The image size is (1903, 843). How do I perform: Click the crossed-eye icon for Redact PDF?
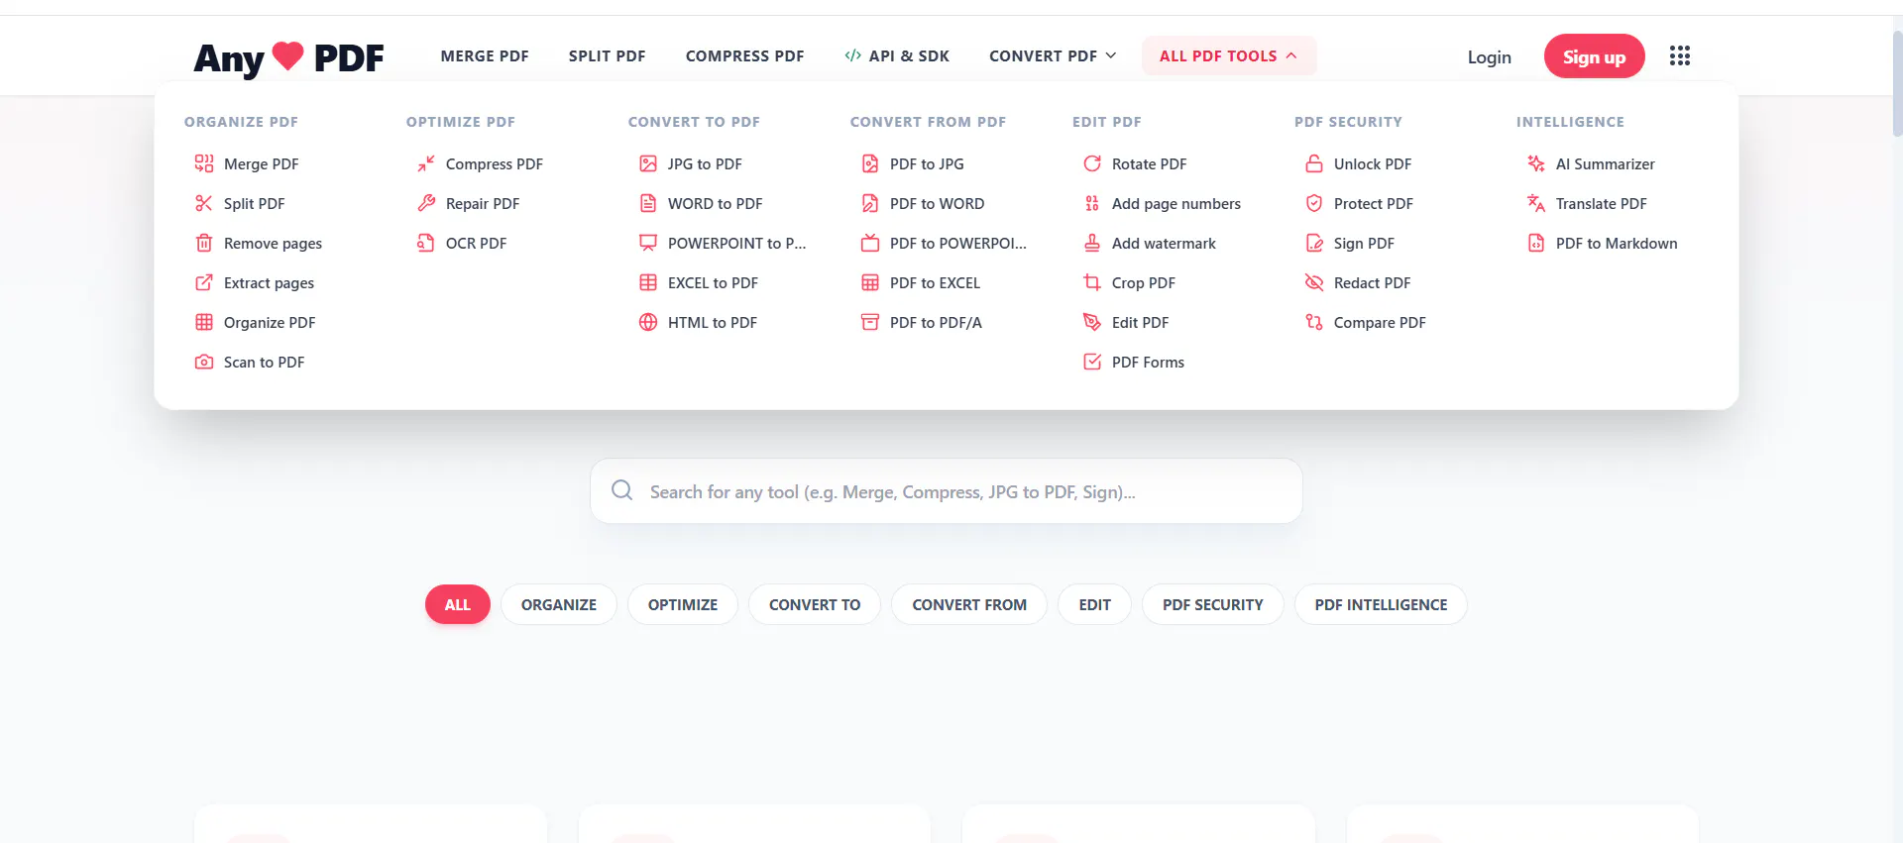pos(1314,282)
